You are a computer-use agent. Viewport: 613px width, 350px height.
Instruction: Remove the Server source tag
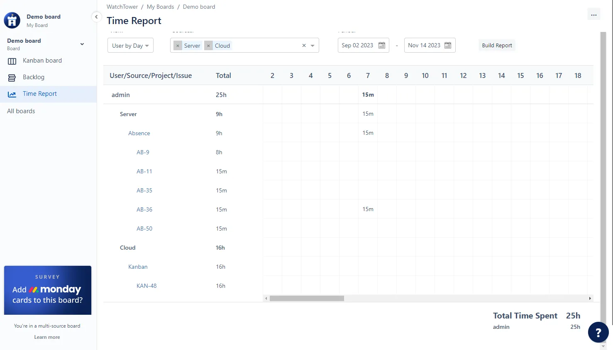178,46
